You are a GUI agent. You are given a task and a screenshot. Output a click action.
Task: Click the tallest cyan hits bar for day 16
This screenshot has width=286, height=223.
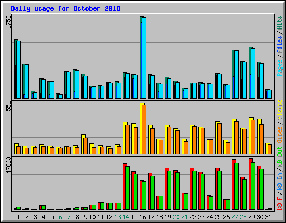(144, 58)
